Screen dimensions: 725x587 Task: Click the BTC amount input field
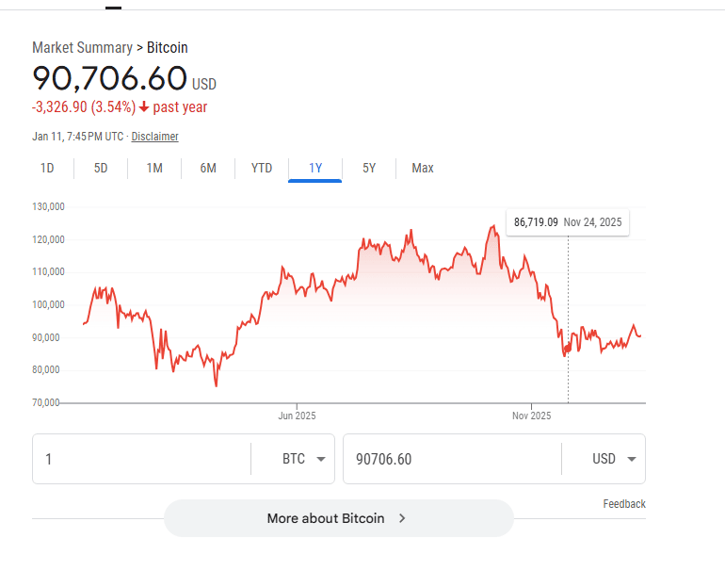141,459
